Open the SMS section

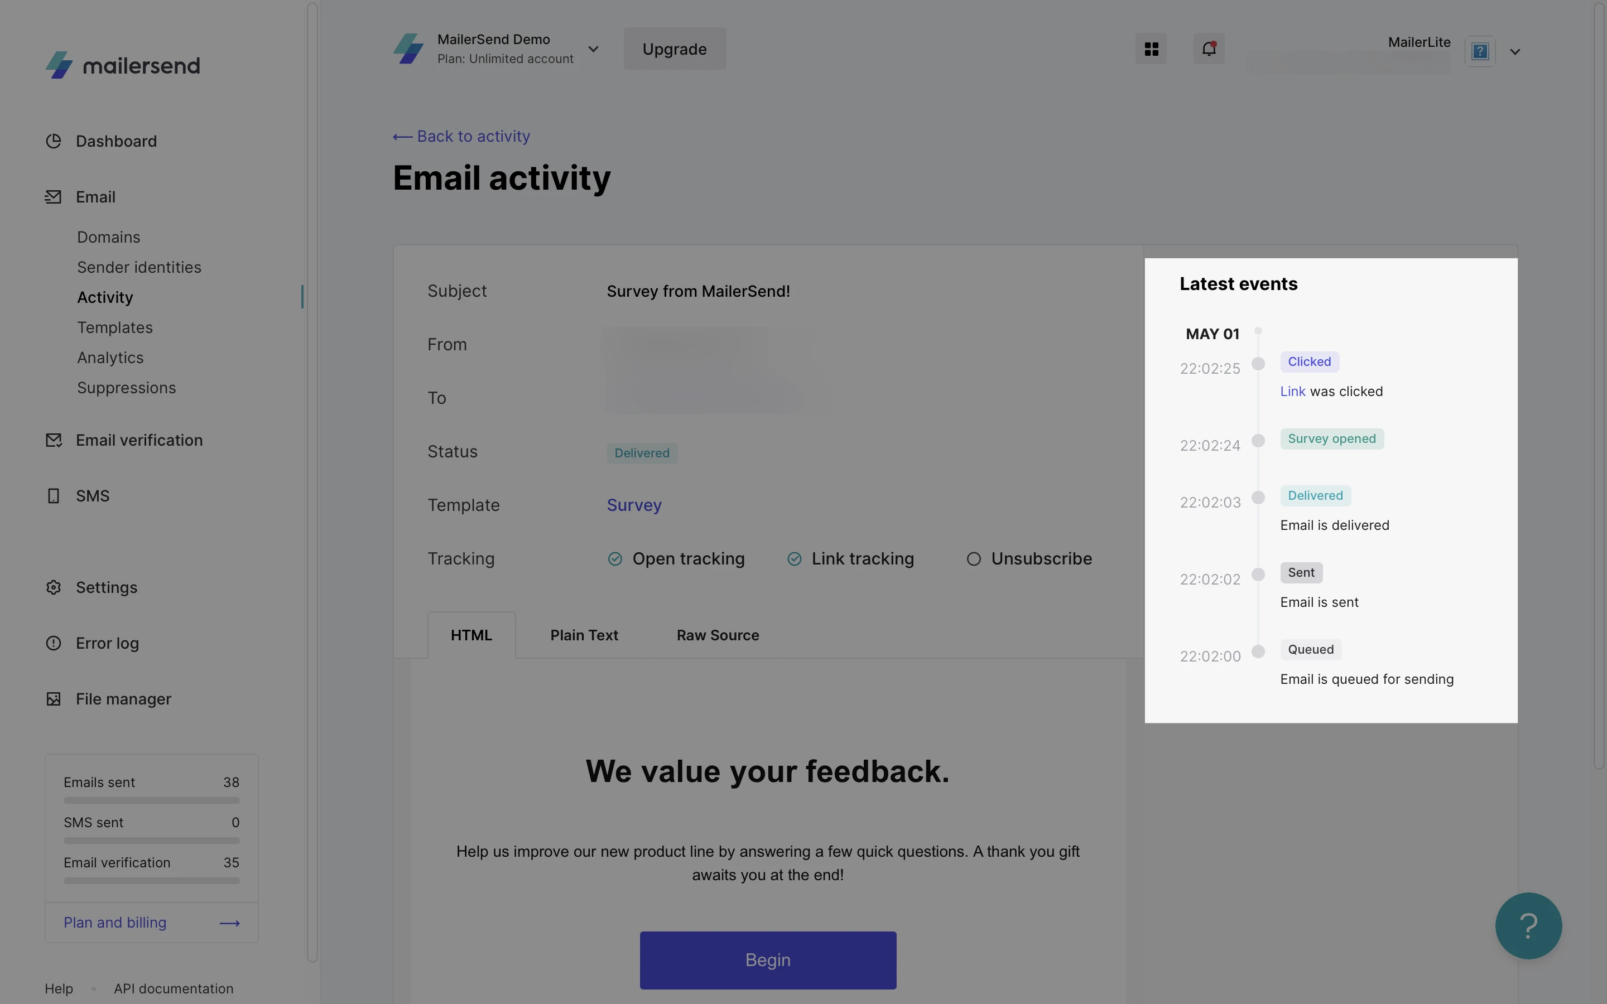coord(92,496)
